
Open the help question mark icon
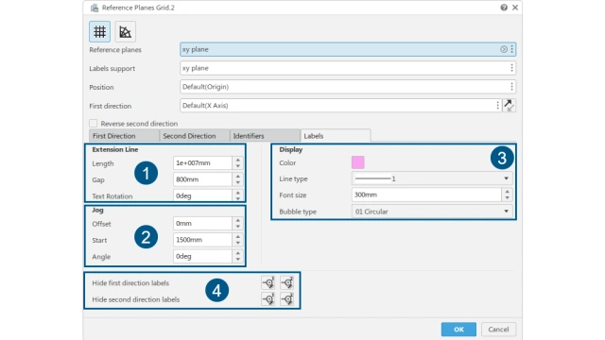pos(504,8)
